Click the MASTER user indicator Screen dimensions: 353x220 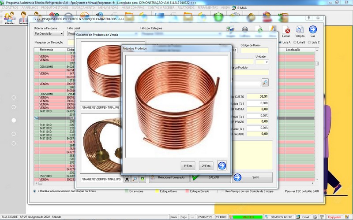pos(248,217)
